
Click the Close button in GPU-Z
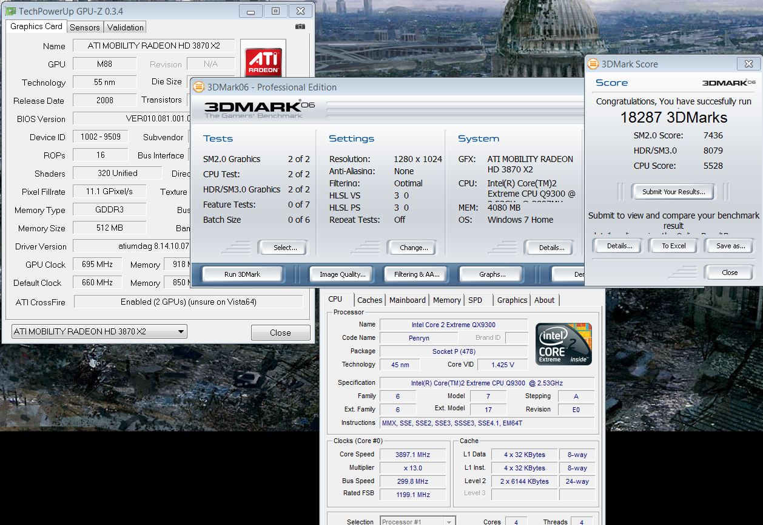[280, 333]
